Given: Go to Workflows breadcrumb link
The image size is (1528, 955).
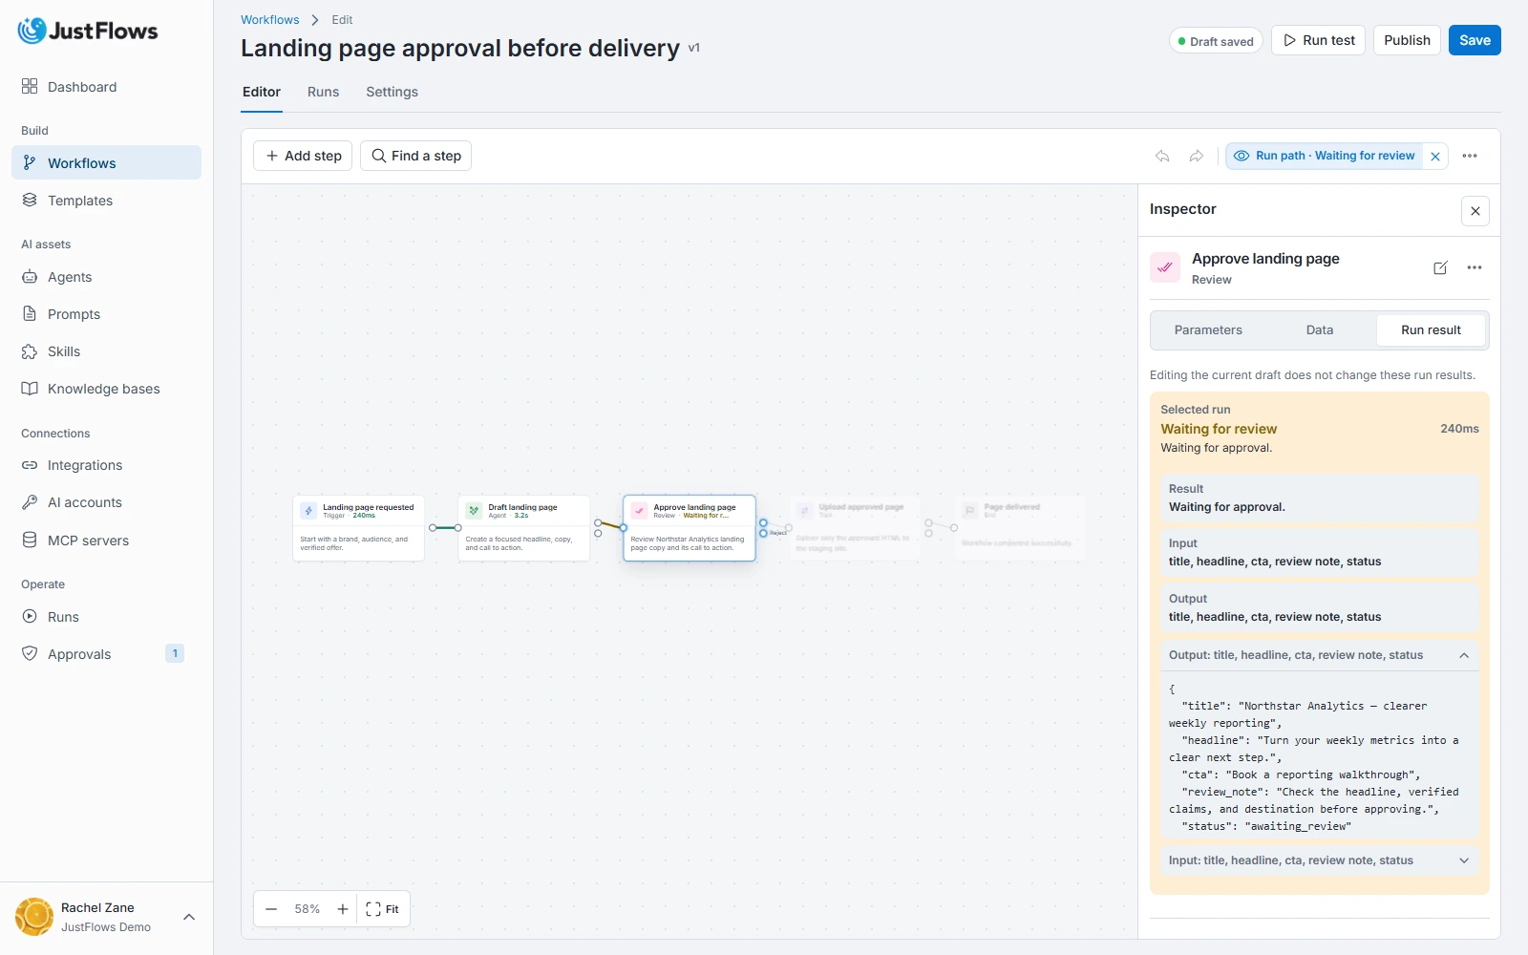Looking at the screenshot, I should [269, 19].
